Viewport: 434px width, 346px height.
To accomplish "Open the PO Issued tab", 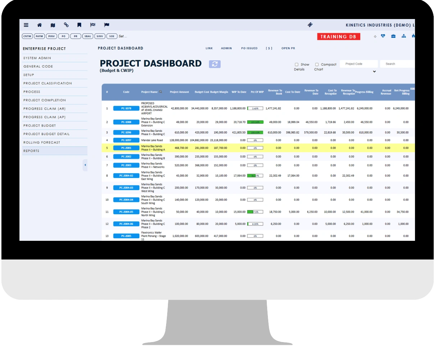I will [x=249, y=48].
